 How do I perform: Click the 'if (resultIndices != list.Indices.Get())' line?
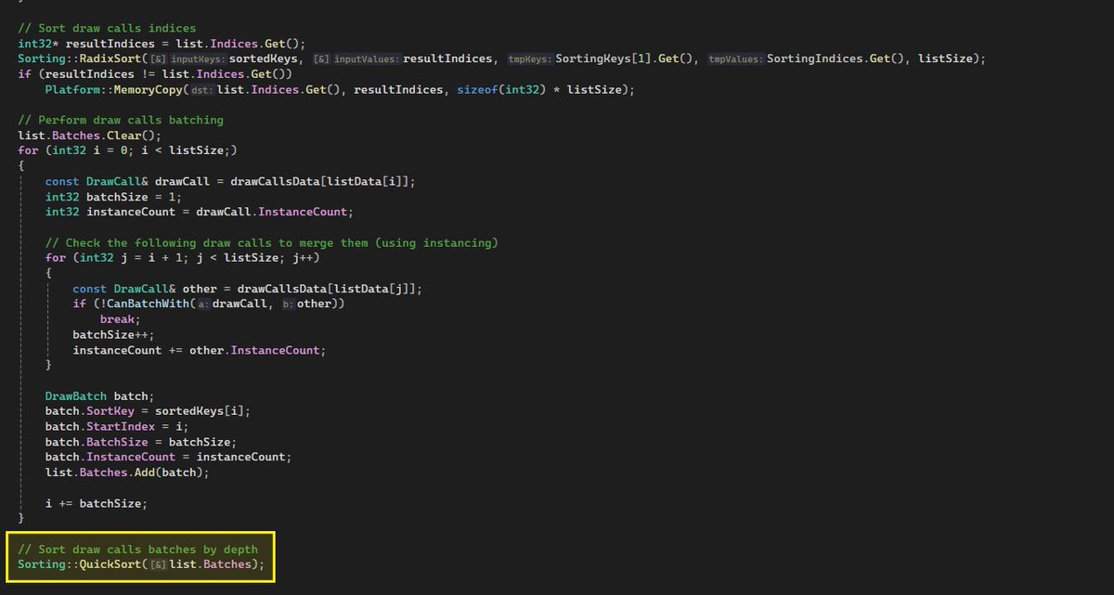(155, 73)
